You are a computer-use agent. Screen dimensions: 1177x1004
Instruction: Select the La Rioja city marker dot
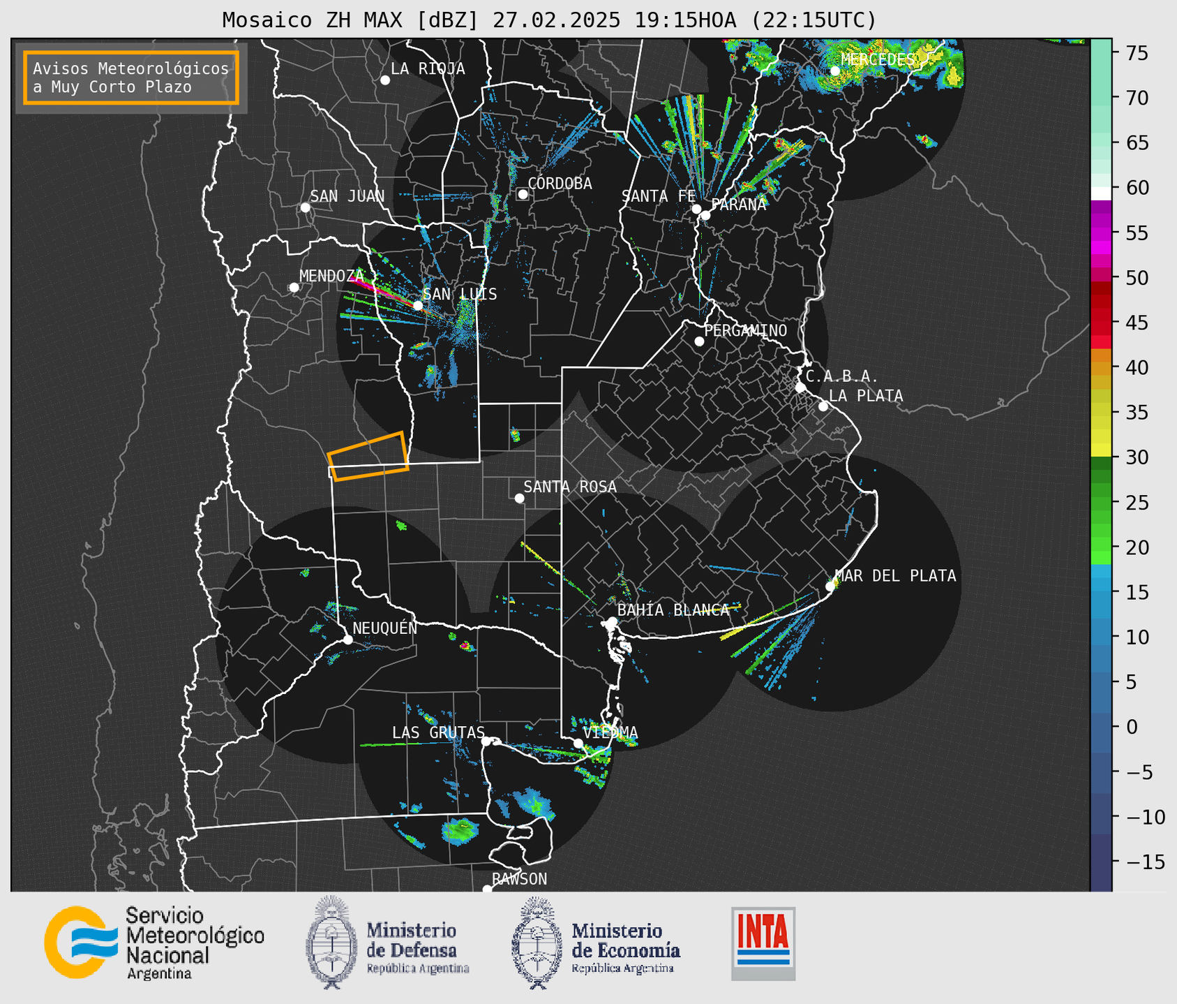tap(385, 80)
